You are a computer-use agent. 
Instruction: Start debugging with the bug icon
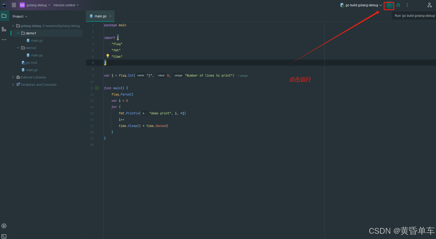pos(398,5)
